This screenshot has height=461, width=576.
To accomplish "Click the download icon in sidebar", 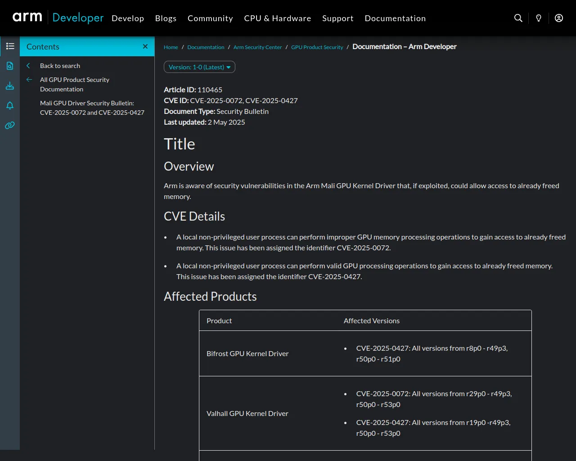I will [10, 86].
